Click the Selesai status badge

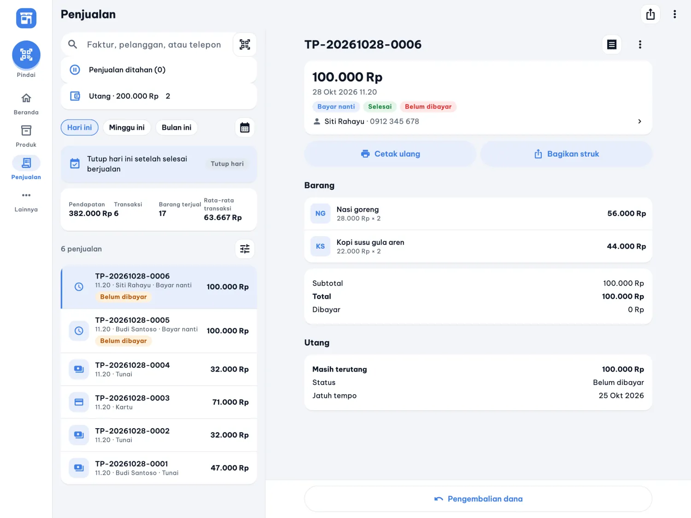tap(380, 107)
